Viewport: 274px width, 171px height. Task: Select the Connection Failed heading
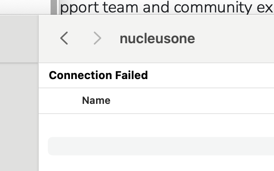pyautogui.click(x=98, y=75)
